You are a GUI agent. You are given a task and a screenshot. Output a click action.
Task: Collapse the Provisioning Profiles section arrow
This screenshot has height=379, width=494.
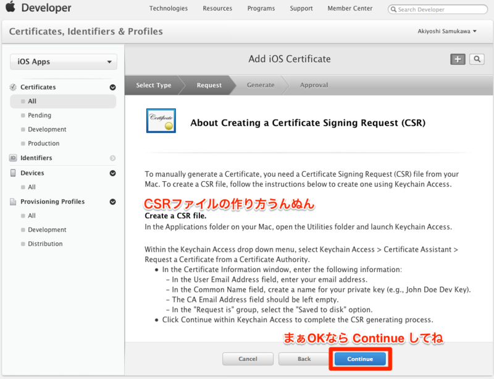(x=112, y=202)
